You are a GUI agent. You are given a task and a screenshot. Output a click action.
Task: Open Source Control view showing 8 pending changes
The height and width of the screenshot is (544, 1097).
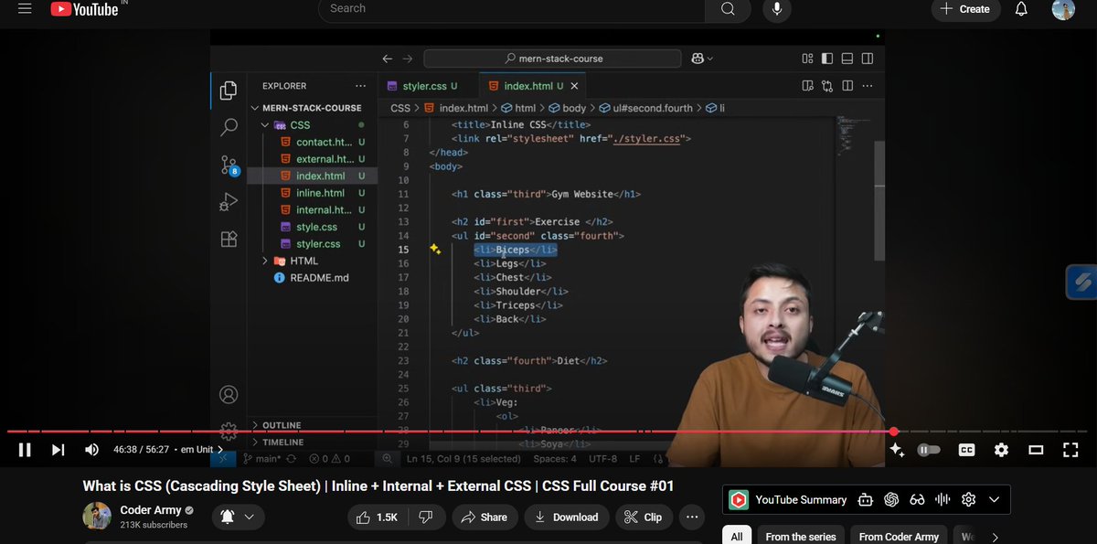tap(228, 165)
